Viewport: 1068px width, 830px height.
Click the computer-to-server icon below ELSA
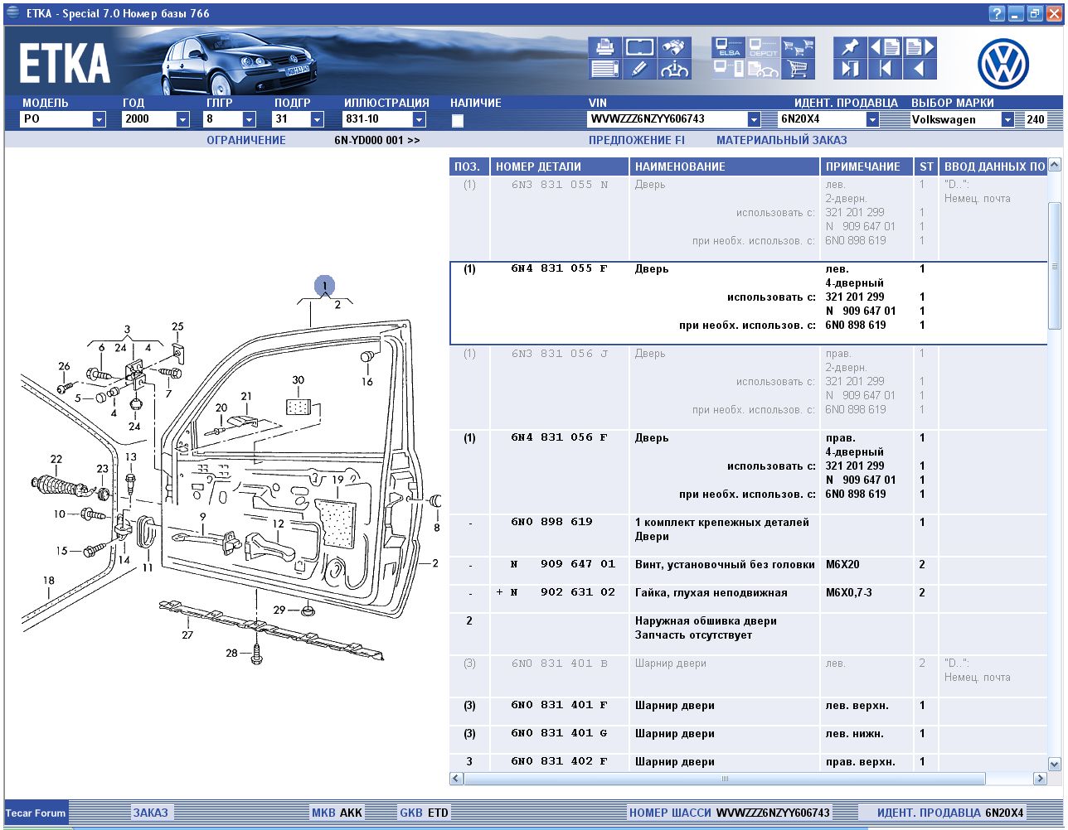(x=729, y=69)
